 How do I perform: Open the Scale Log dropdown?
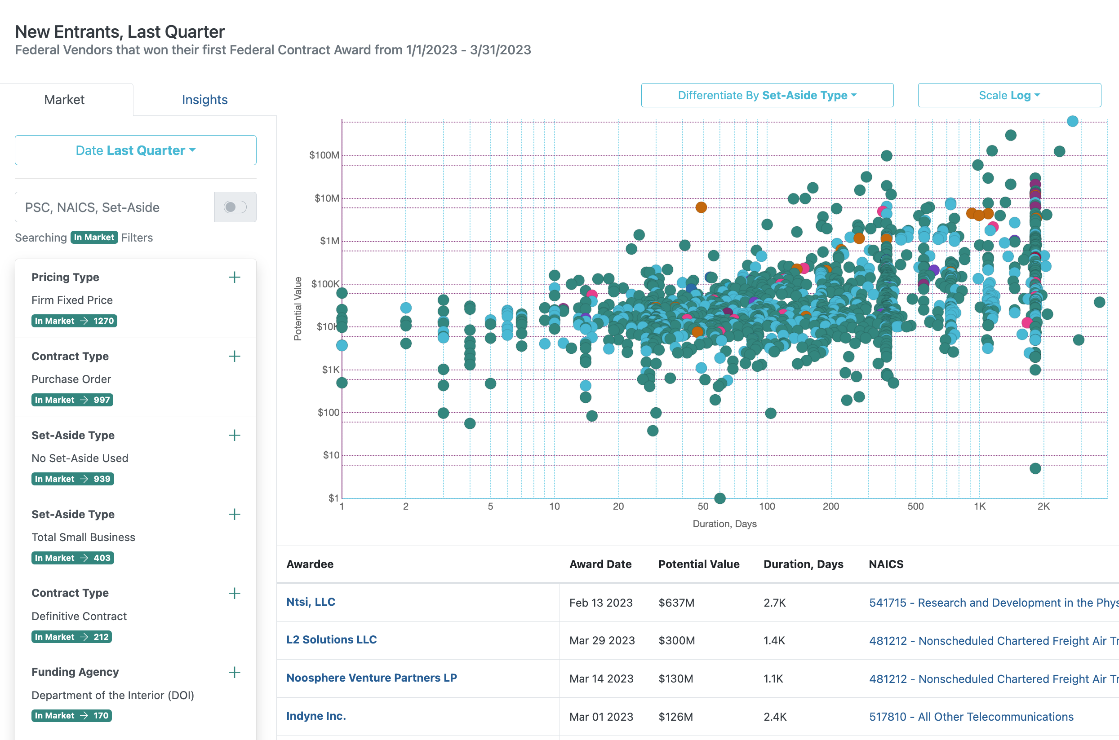1009,95
